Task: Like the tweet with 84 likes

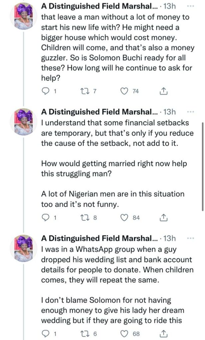Action: point(124,217)
